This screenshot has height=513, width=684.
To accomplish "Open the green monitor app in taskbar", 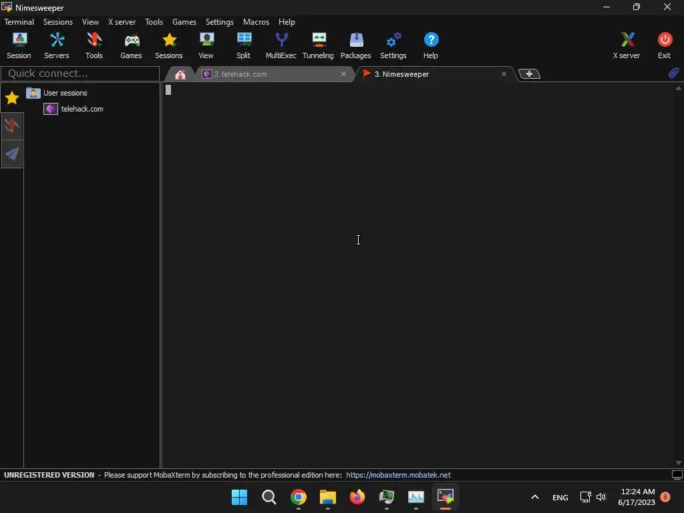I will (x=387, y=497).
